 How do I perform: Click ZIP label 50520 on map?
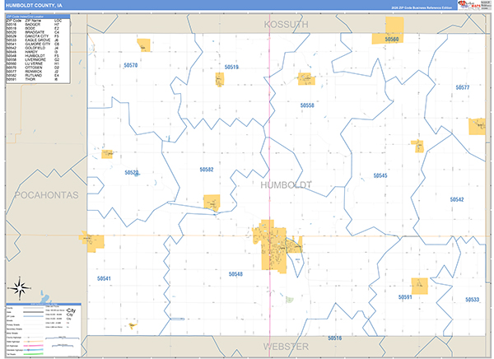(x=132, y=172)
